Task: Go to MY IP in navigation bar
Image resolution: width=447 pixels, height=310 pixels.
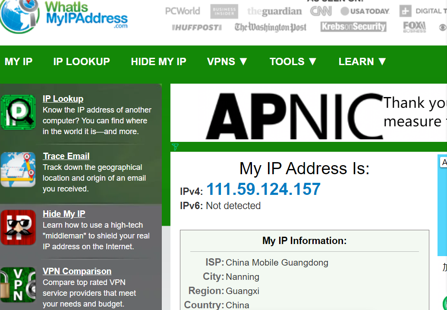Action: [x=19, y=62]
